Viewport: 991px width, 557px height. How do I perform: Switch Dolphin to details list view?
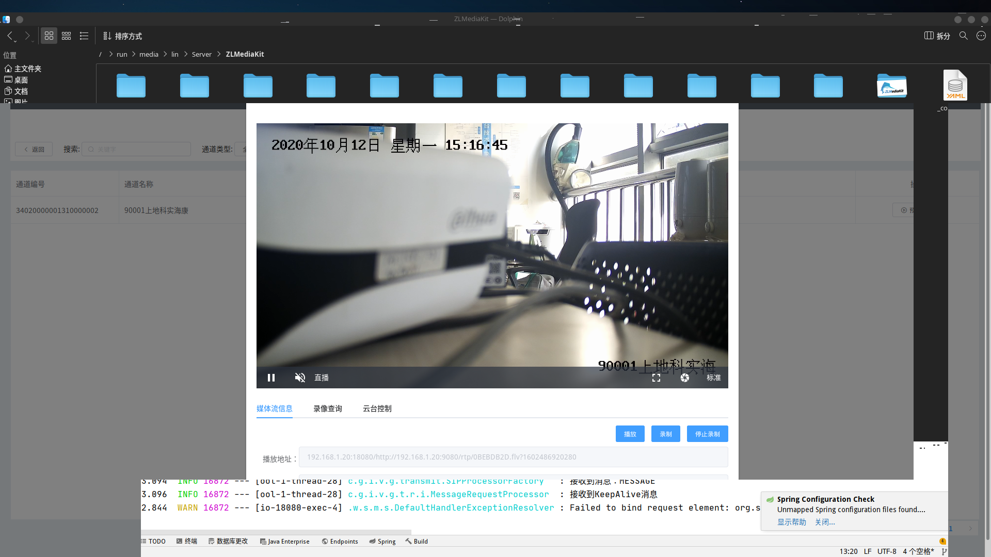point(84,36)
